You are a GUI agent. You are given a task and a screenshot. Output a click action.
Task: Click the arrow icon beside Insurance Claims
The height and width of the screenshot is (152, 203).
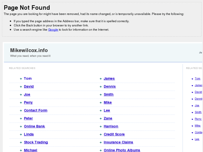(101, 143)
